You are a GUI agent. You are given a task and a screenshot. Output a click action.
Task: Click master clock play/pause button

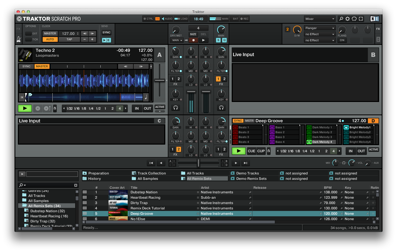(x=106, y=40)
